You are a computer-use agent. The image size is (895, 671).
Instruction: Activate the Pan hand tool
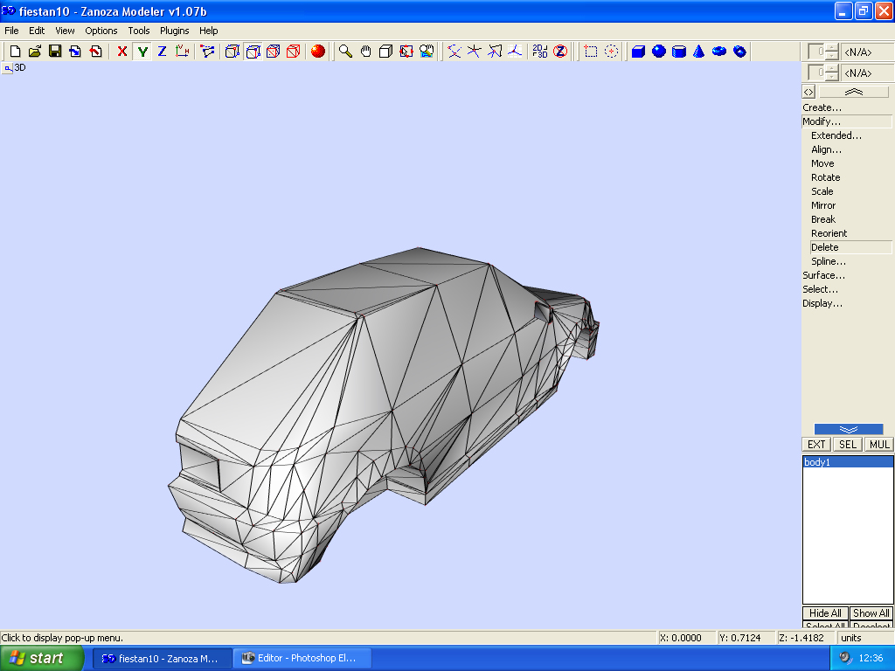pyautogui.click(x=365, y=52)
